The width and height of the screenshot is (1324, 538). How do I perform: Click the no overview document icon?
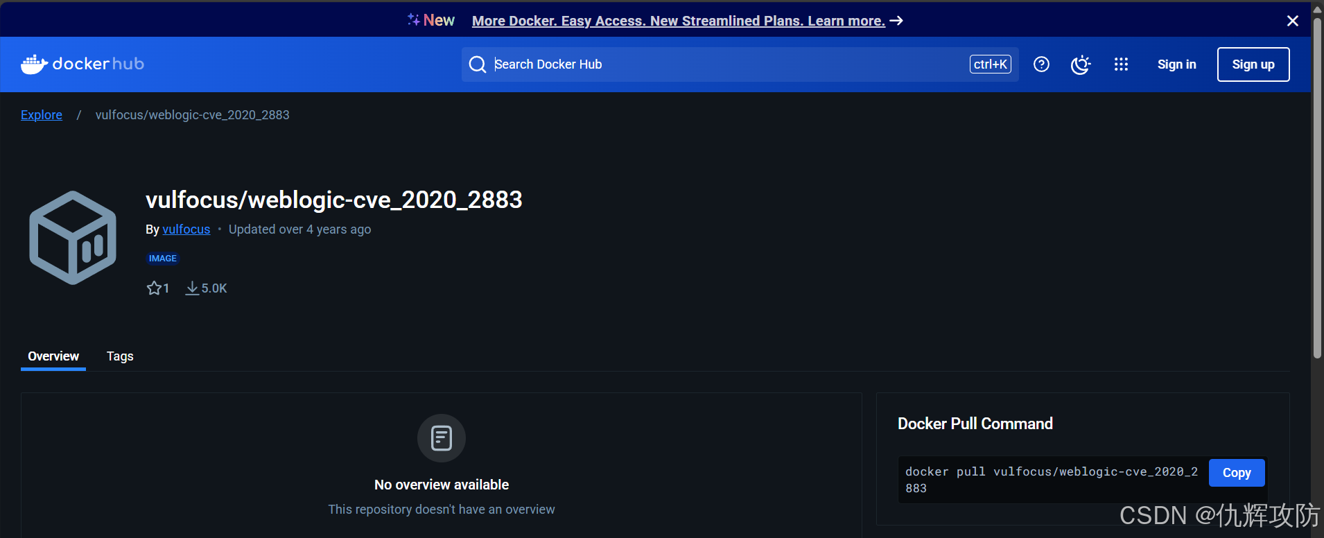point(442,438)
